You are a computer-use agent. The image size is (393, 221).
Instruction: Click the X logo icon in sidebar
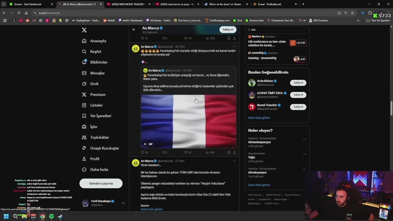pyautogui.click(x=84, y=30)
